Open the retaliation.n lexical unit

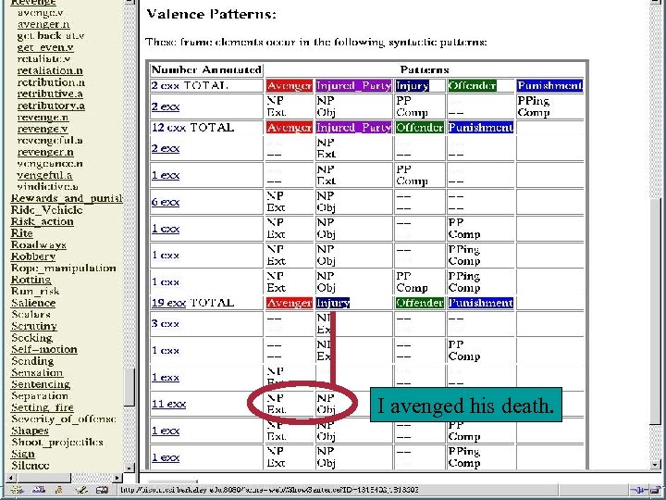[x=50, y=70]
